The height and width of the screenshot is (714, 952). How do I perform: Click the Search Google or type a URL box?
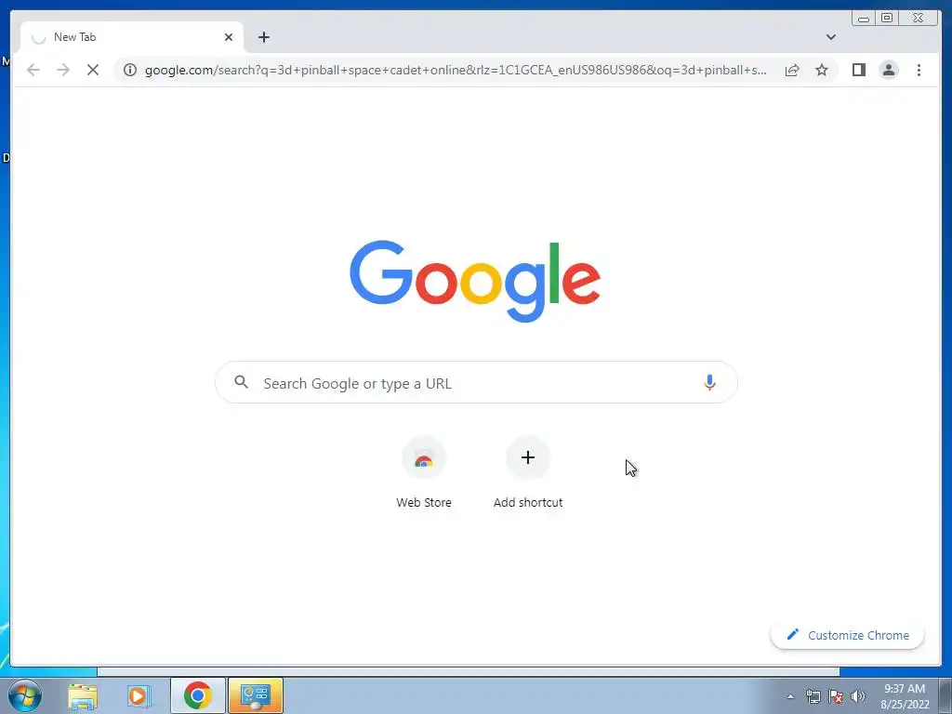pos(476,382)
